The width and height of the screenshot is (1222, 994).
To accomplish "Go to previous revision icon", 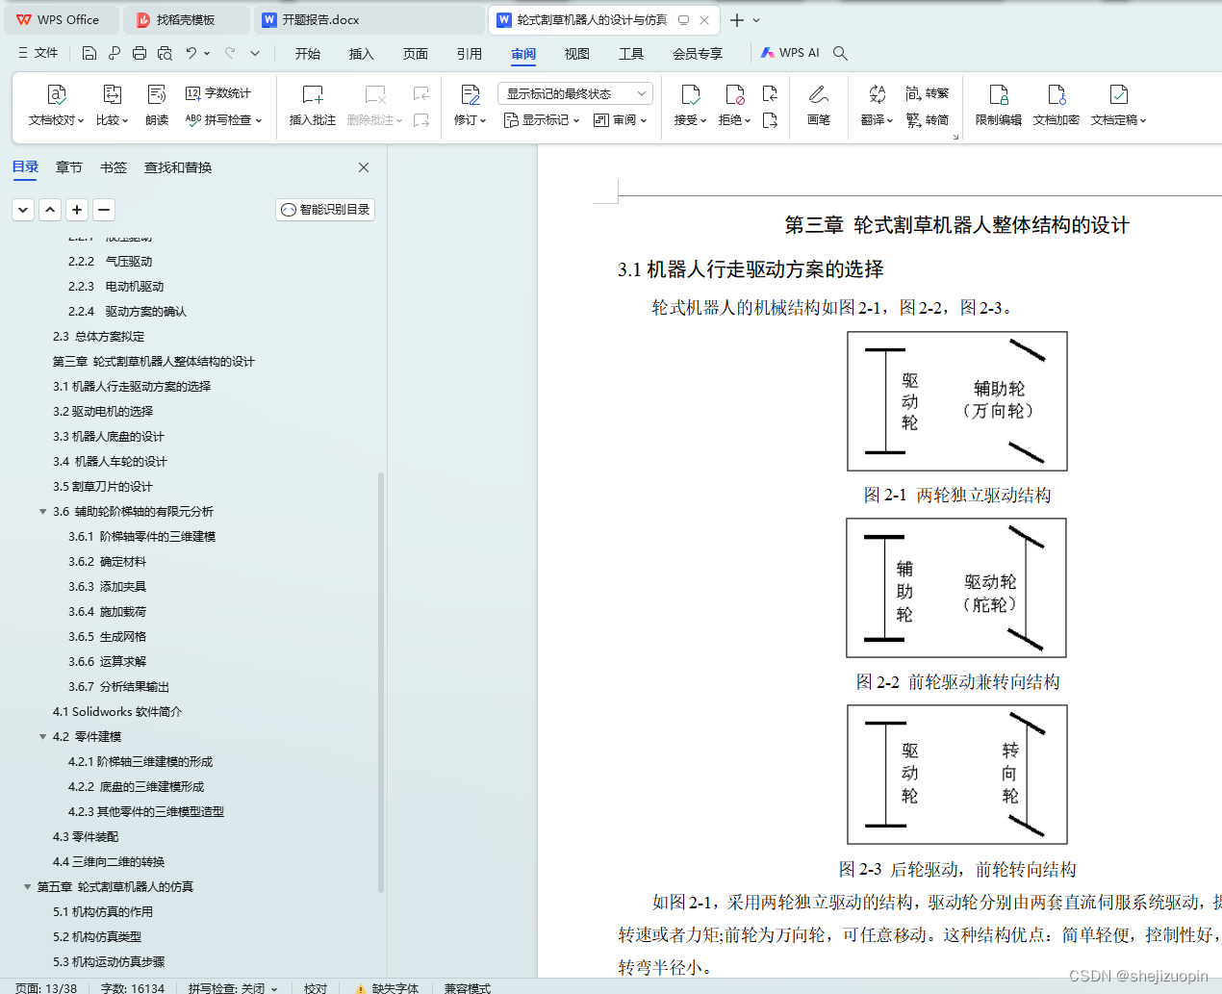I will 770,93.
